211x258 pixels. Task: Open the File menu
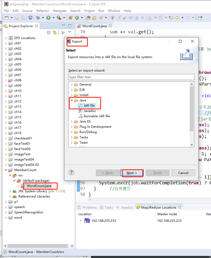[x=6, y=11]
